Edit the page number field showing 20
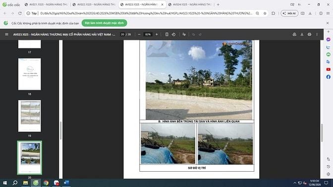The image size is (333, 187). [x=122, y=34]
